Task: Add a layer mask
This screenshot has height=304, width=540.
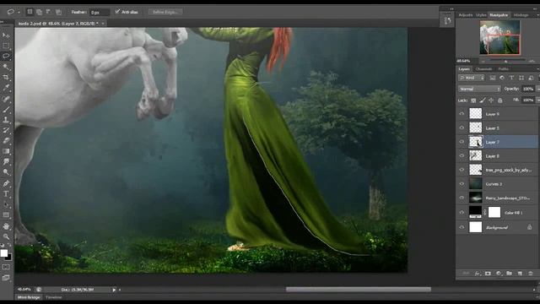Action: click(x=488, y=274)
